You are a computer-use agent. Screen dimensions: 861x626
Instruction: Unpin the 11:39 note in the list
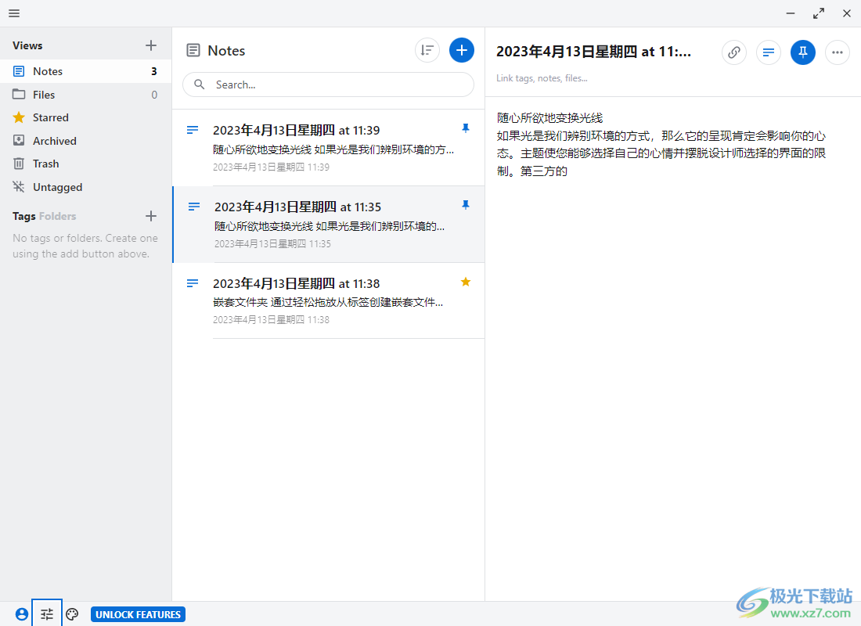coord(466,128)
